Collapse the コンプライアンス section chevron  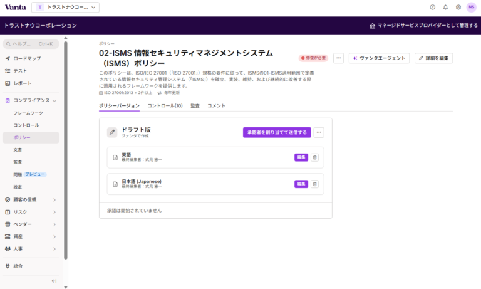click(54, 101)
